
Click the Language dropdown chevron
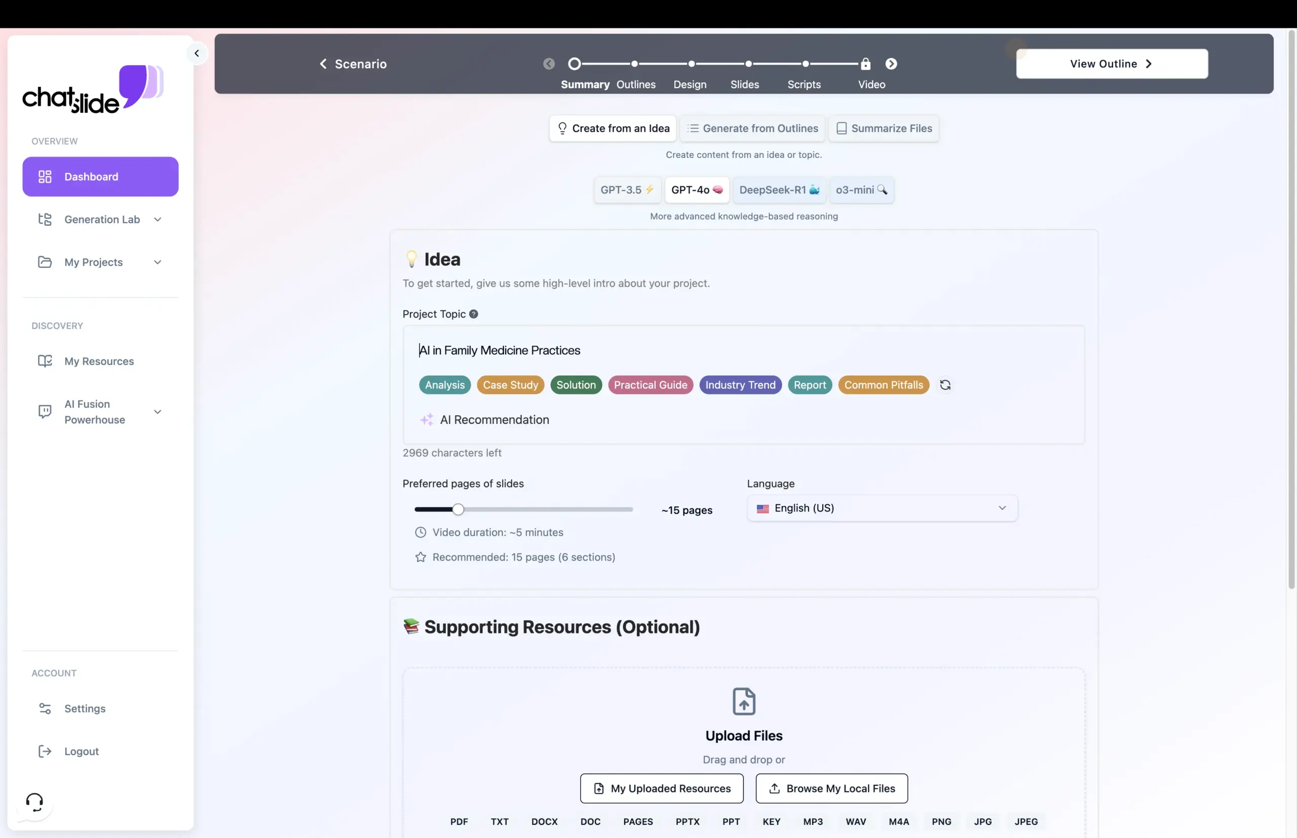click(1002, 508)
